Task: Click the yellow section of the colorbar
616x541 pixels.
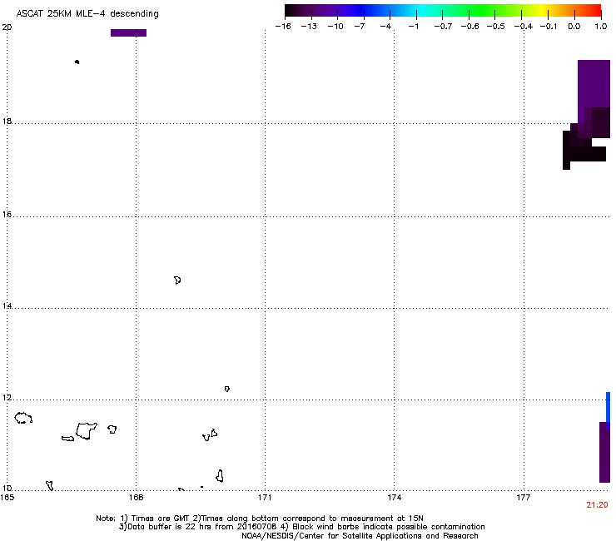Action: [544, 11]
